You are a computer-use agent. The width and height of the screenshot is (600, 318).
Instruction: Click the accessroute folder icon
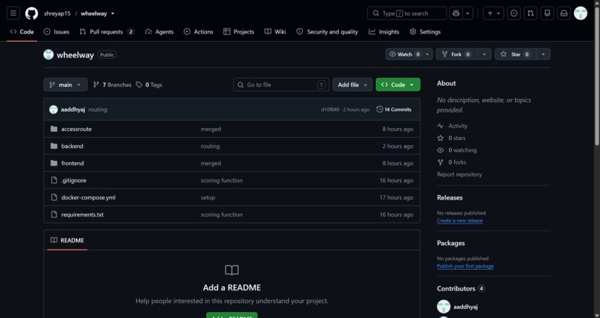click(54, 129)
